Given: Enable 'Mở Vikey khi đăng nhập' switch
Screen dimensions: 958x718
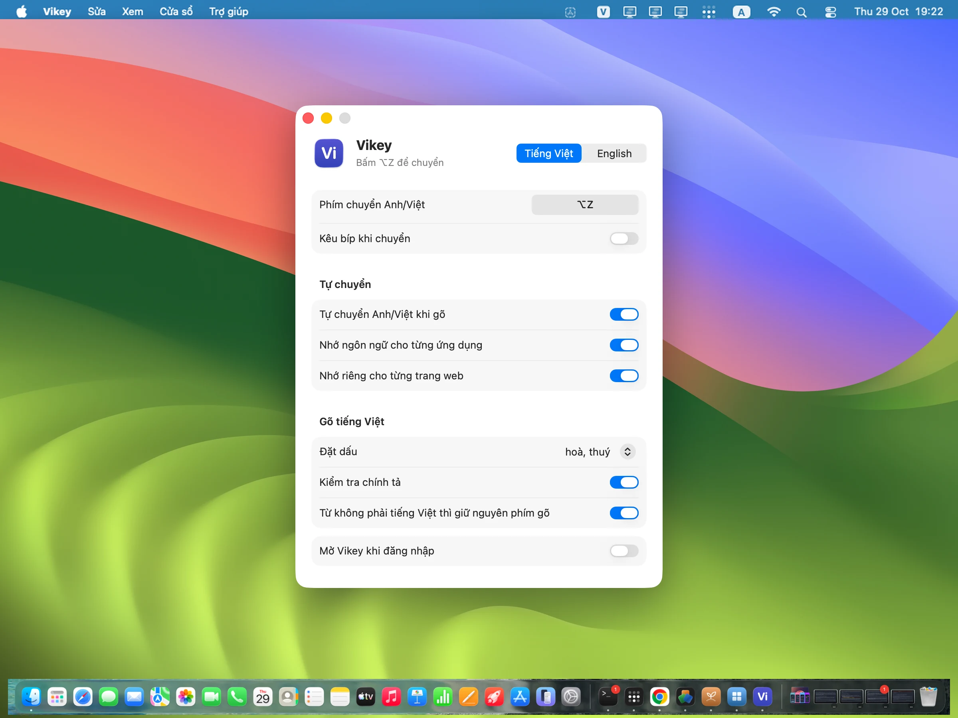Looking at the screenshot, I should coord(623,551).
